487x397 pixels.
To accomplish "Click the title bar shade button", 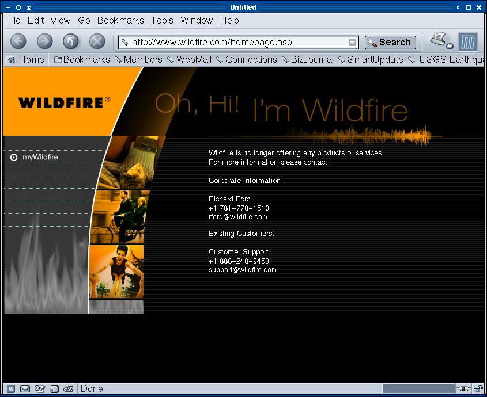I will pos(29,7).
